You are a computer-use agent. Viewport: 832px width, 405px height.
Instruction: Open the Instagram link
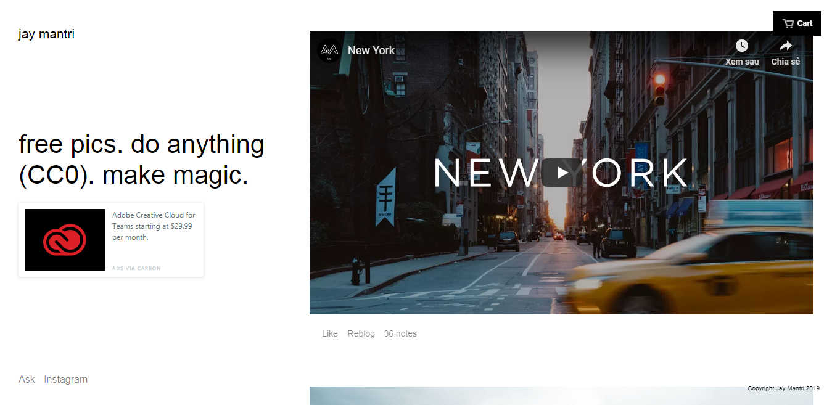[x=65, y=379]
